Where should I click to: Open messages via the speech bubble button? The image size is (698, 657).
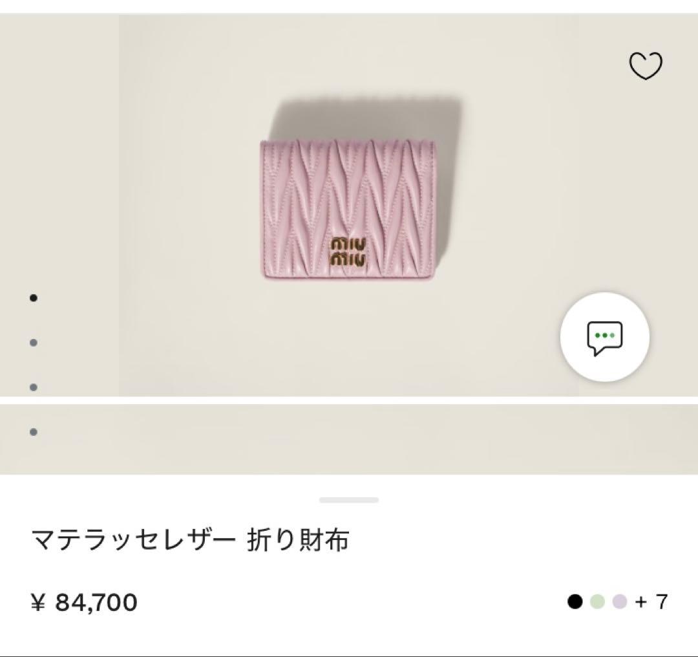pos(604,339)
